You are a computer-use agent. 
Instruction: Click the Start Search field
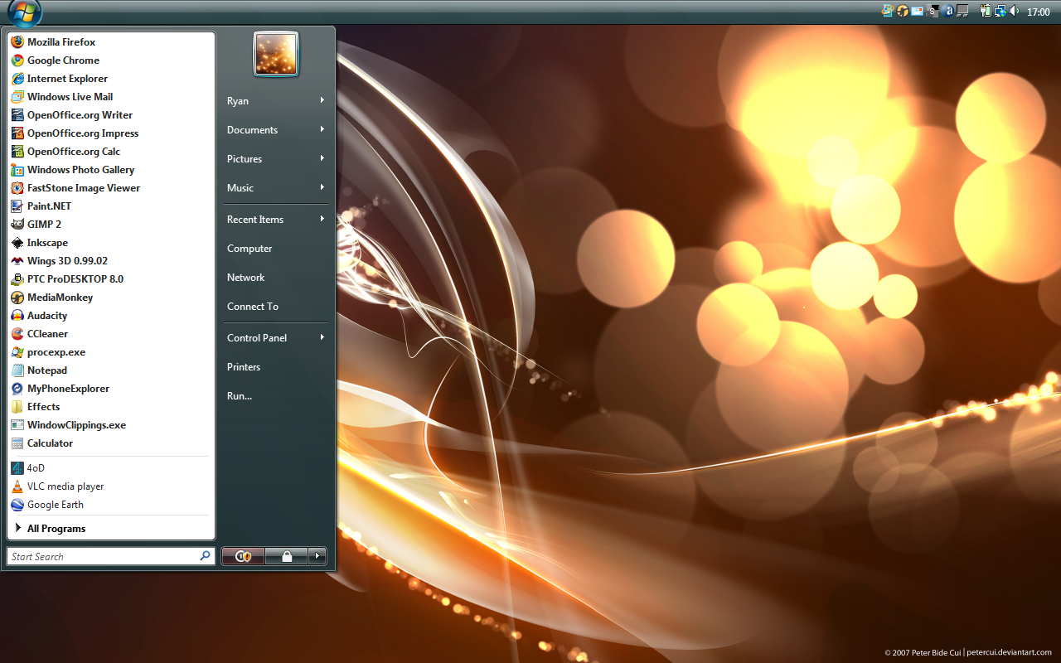tap(111, 556)
